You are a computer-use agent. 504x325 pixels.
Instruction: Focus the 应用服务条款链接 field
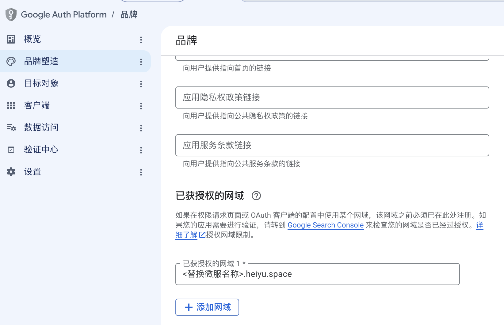click(332, 145)
